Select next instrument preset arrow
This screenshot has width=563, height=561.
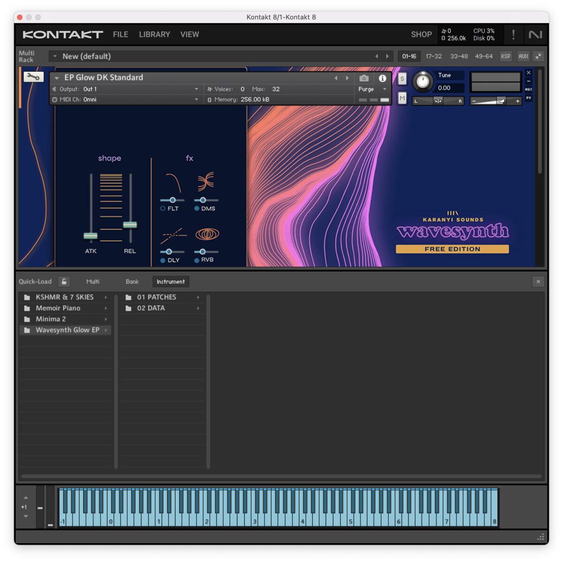pos(347,78)
